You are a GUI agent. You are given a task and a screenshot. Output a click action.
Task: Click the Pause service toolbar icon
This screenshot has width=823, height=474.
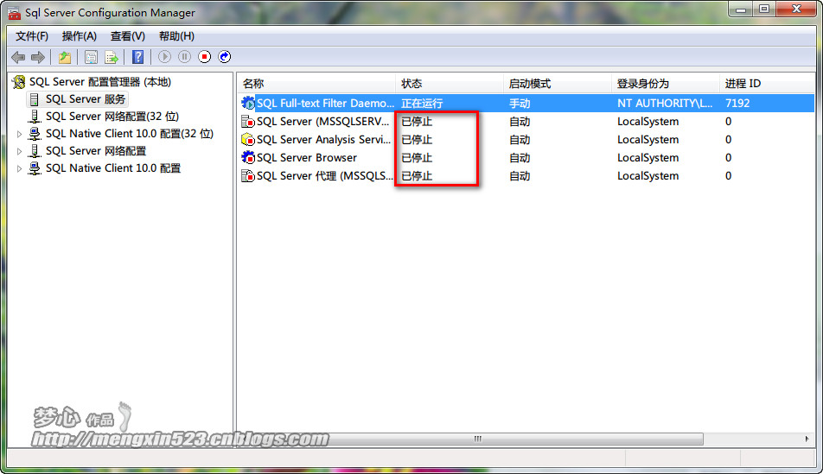point(184,57)
